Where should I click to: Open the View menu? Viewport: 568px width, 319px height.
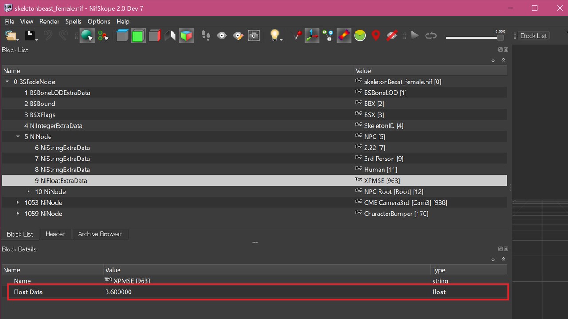pyautogui.click(x=27, y=21)
